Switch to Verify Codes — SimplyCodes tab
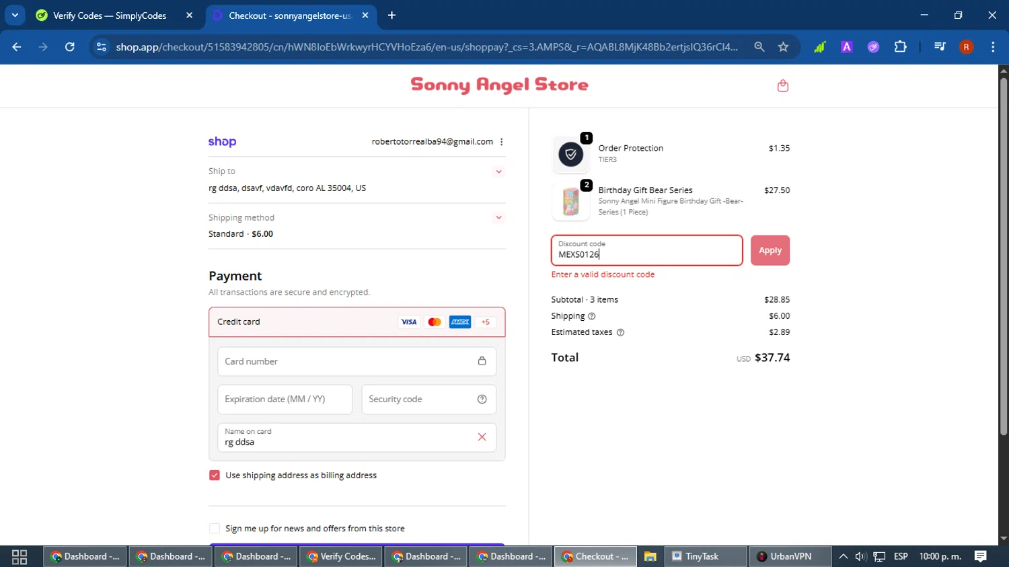This screenshot has height=567, width=1009. 114,15
